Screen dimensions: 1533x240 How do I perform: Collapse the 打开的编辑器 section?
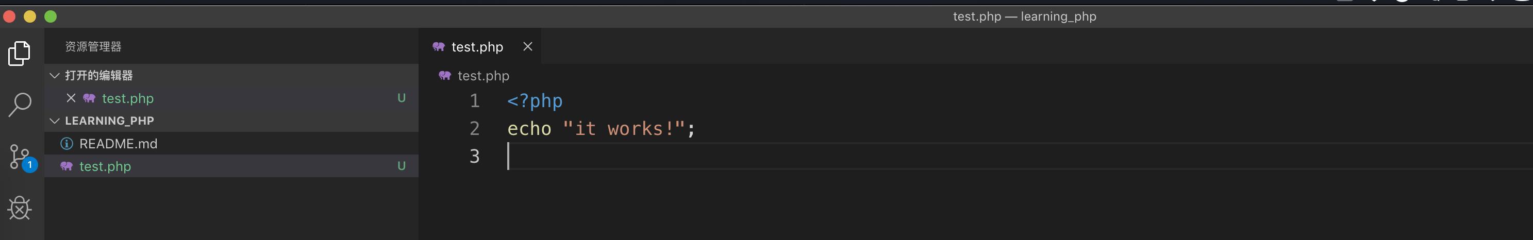click(55, 75)
